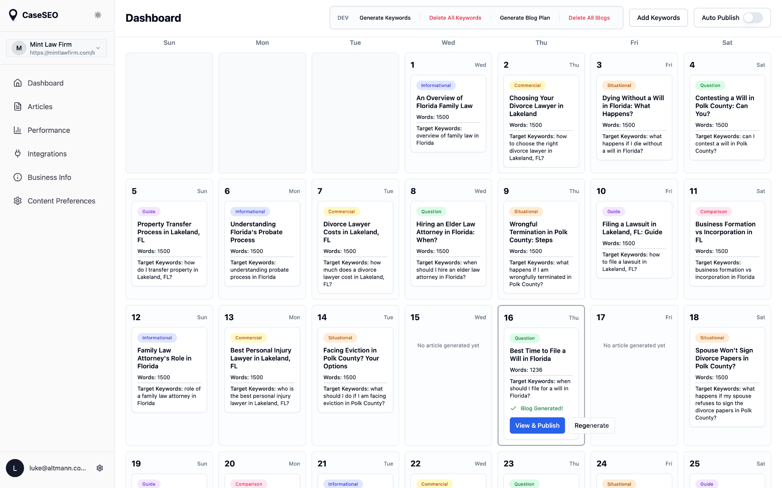Image resolution: width=782 pixels, height=488 pixels.
Task: Select the Articles icon in sidebar
Action: tap(18, 106)
